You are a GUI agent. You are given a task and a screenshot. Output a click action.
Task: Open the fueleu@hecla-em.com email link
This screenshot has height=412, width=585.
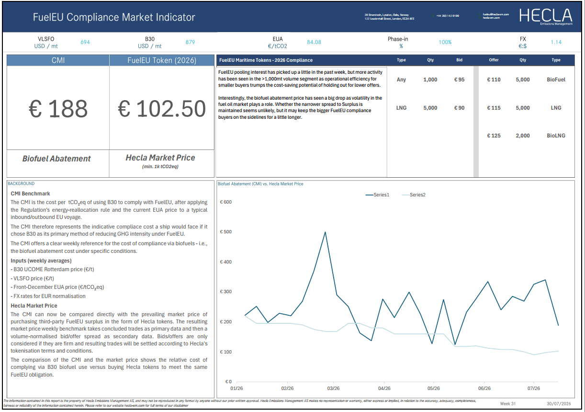tap(495, 14)
